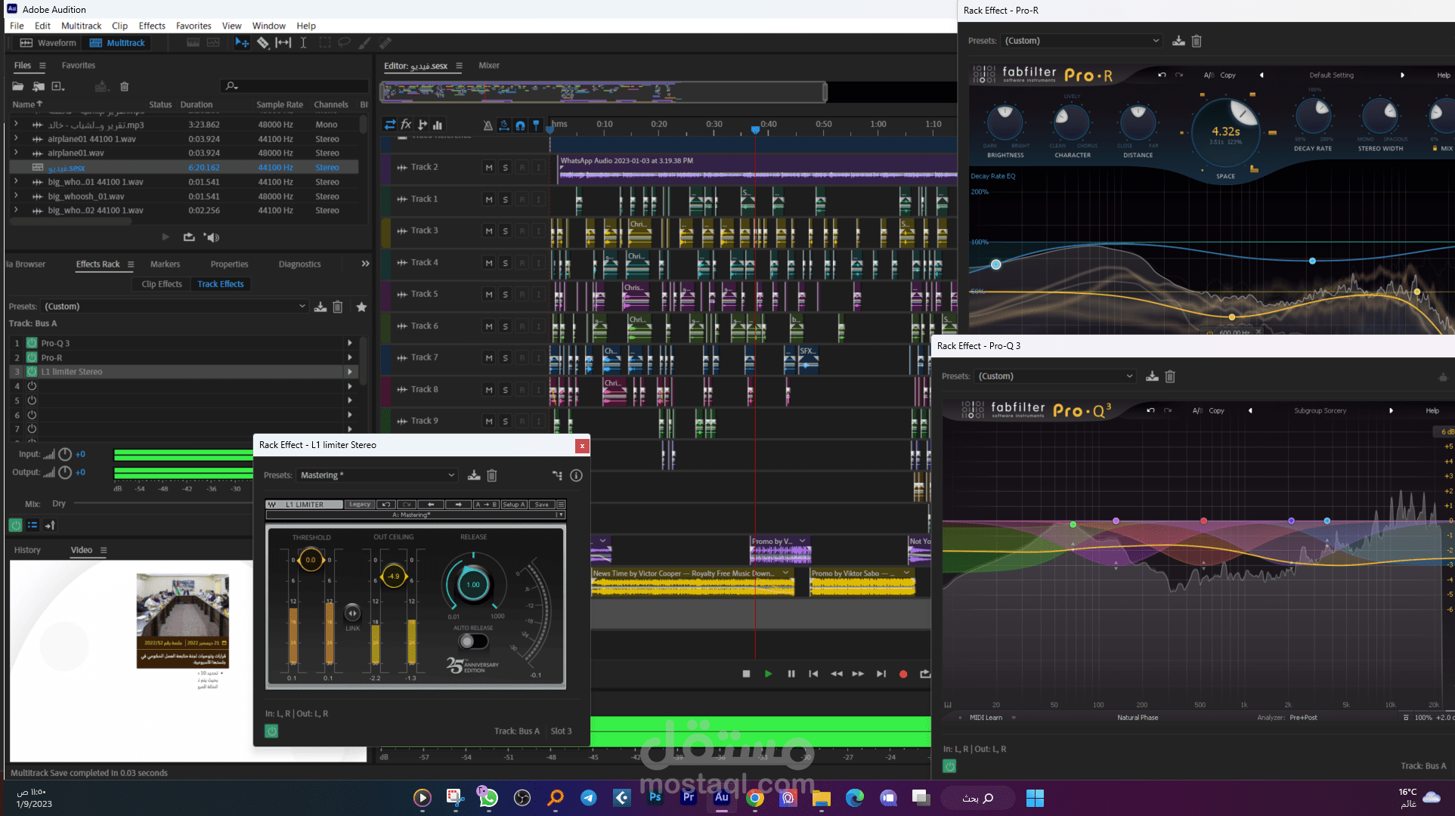1455x816 pixels.
Task: Select the Razor tool in toolbar
Action: click(x=262, y=43)
